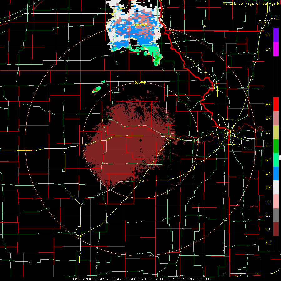Pick the RA light green legend swatch
Screen dimensions: 281x281
click(276, 160)
